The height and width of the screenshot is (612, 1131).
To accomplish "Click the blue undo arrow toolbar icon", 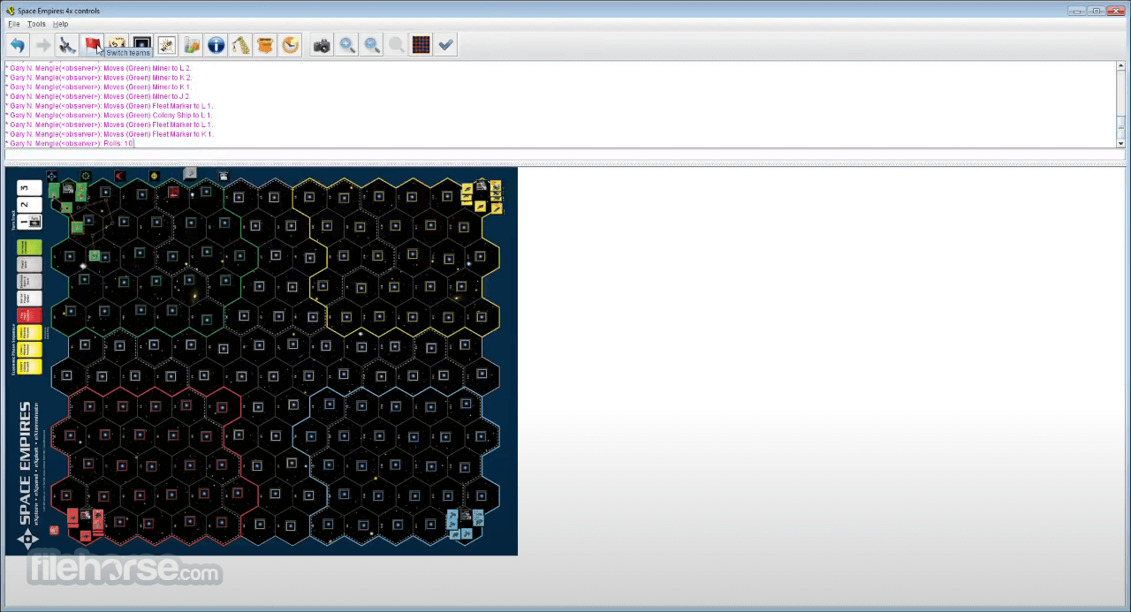I will pos(18,45).
